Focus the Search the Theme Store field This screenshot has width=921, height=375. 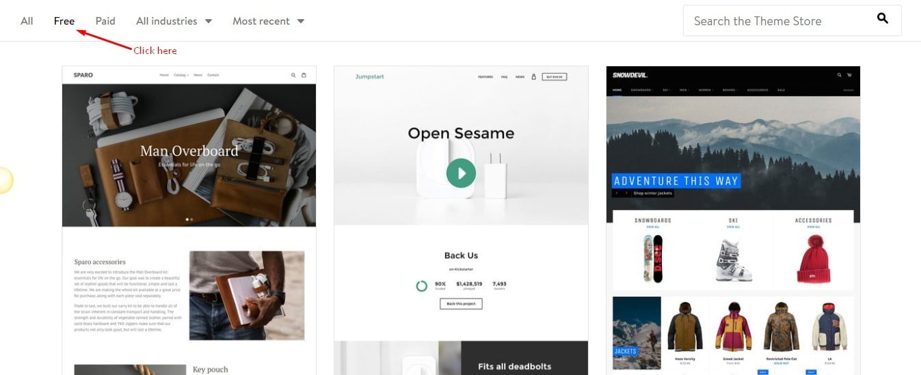[x=792, y=20]
